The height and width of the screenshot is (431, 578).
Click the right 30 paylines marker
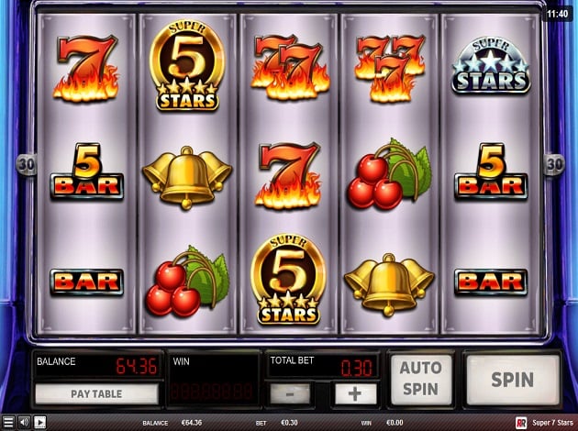coord(554,164)
